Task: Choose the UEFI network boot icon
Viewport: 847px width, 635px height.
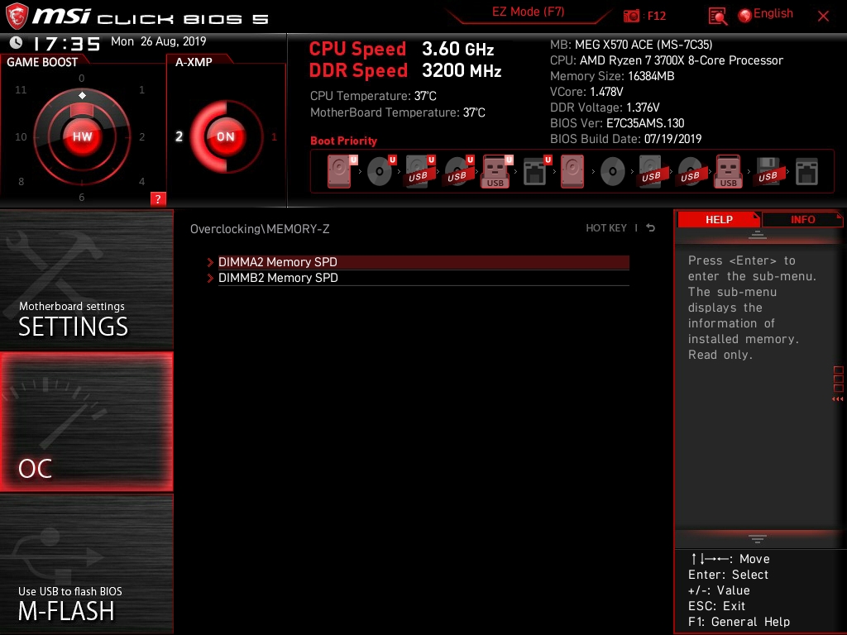Action: (536, 171)
